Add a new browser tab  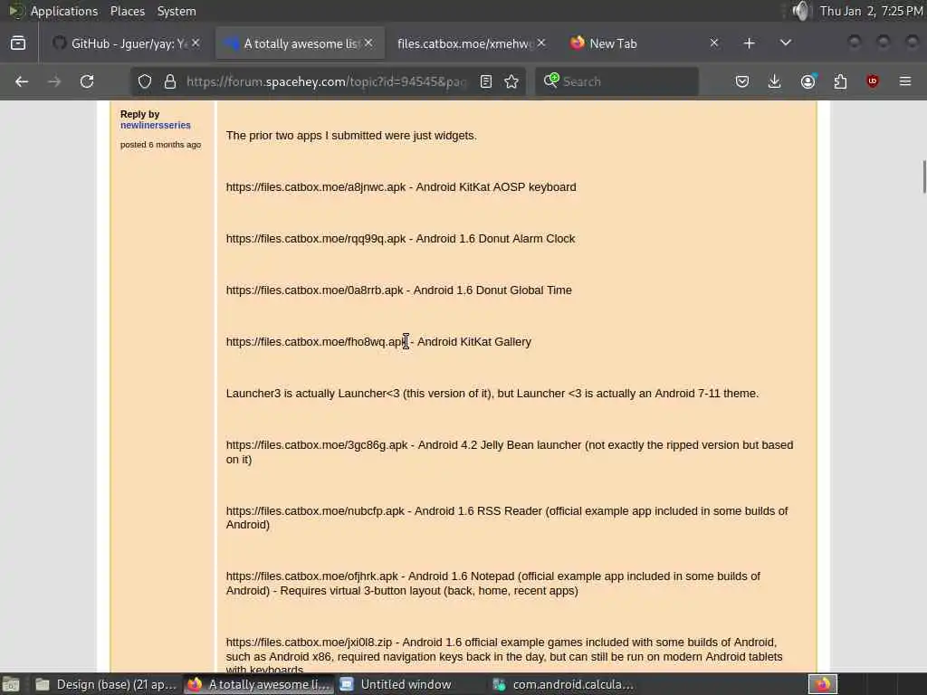click(x=749, y=43)
